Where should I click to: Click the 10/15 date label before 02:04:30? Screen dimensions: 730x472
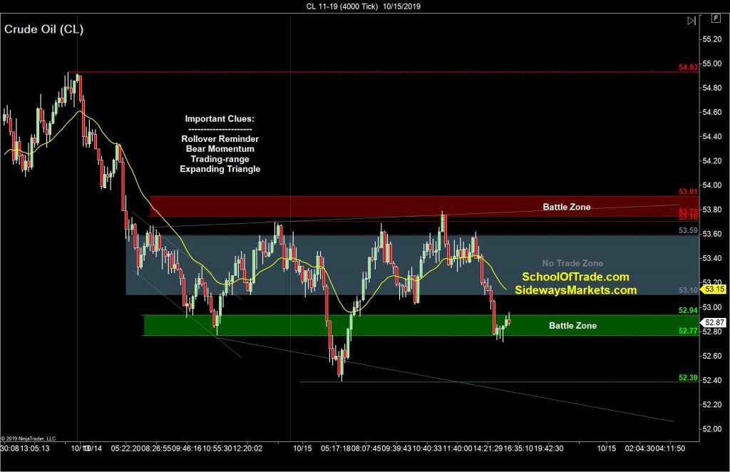(x=607, y=448)
